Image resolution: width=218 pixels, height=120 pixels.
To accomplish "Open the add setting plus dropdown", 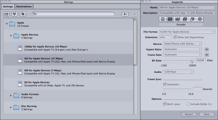I will pos(125,14).
